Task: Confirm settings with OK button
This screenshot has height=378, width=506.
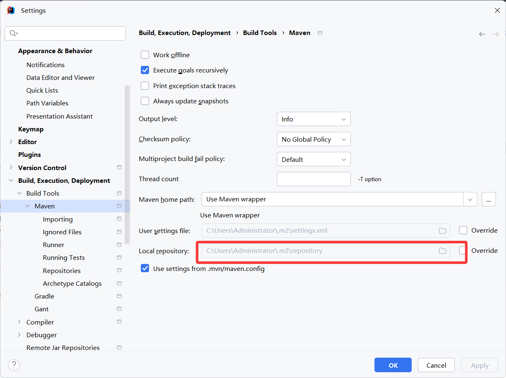Action: [x=393, y=365]
